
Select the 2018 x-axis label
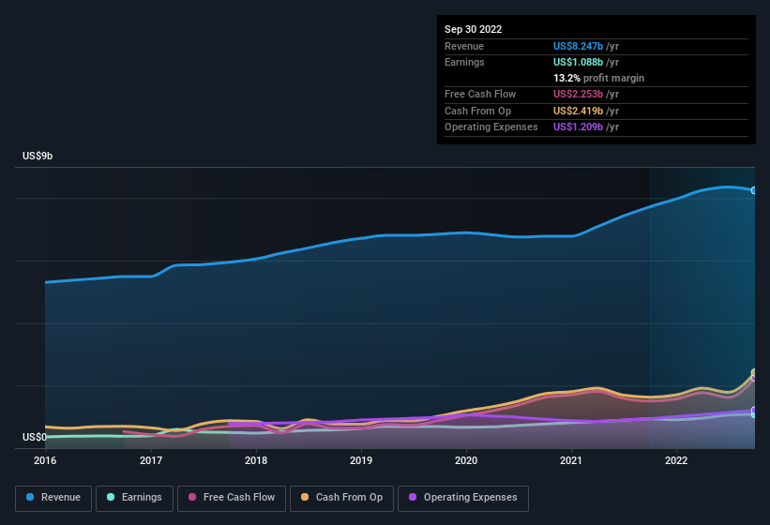tap(256, 460)
